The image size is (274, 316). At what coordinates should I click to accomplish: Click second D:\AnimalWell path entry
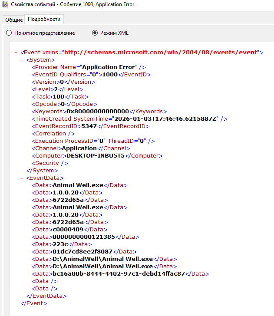[104, 267]
